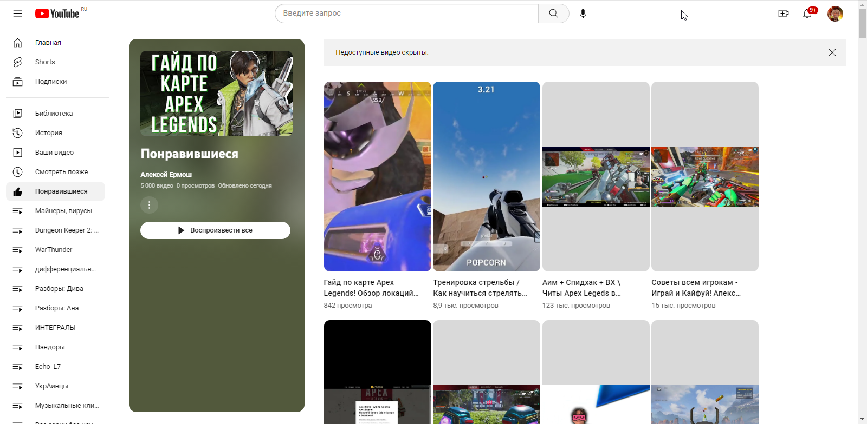Open the Советы всем игрокам title

tap(696, 288)
